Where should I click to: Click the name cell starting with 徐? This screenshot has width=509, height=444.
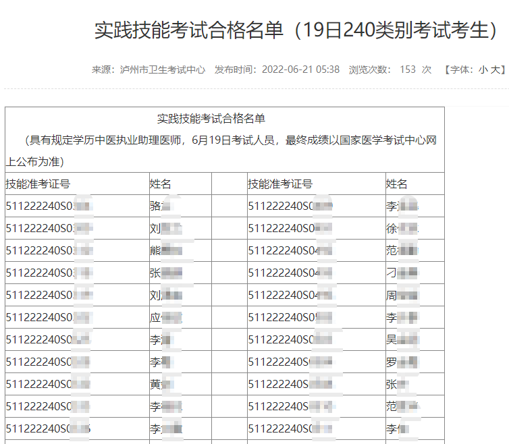(x=402, y=228)
